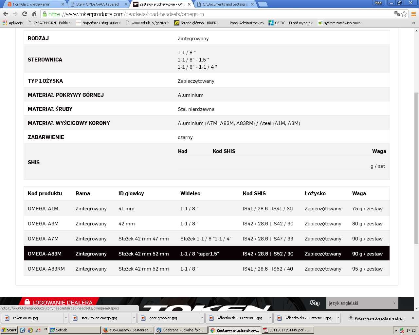Viewport: 419px width, 335px height.
Task: Expand options for kółeczka tk1733 czarne 1.jpg
Action: (x=338, y=318)
